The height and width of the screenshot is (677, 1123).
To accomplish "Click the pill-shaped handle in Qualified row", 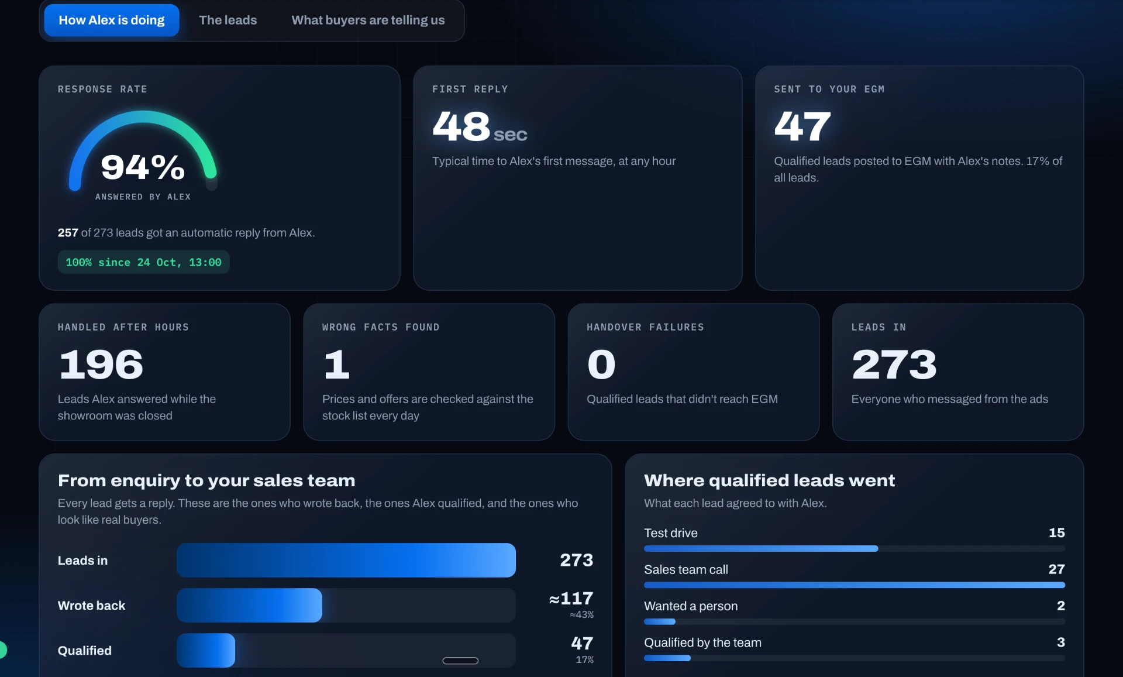I will tap(460, 661).
